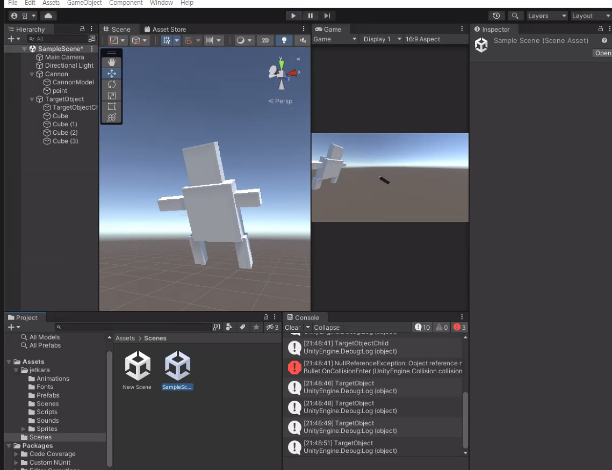
Task: Click search by label icon in Project
Action: [242, 327]
